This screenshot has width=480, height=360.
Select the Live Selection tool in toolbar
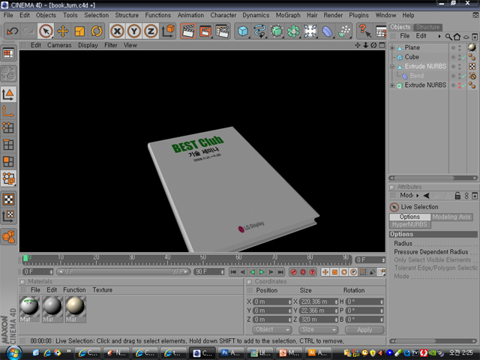46,31
